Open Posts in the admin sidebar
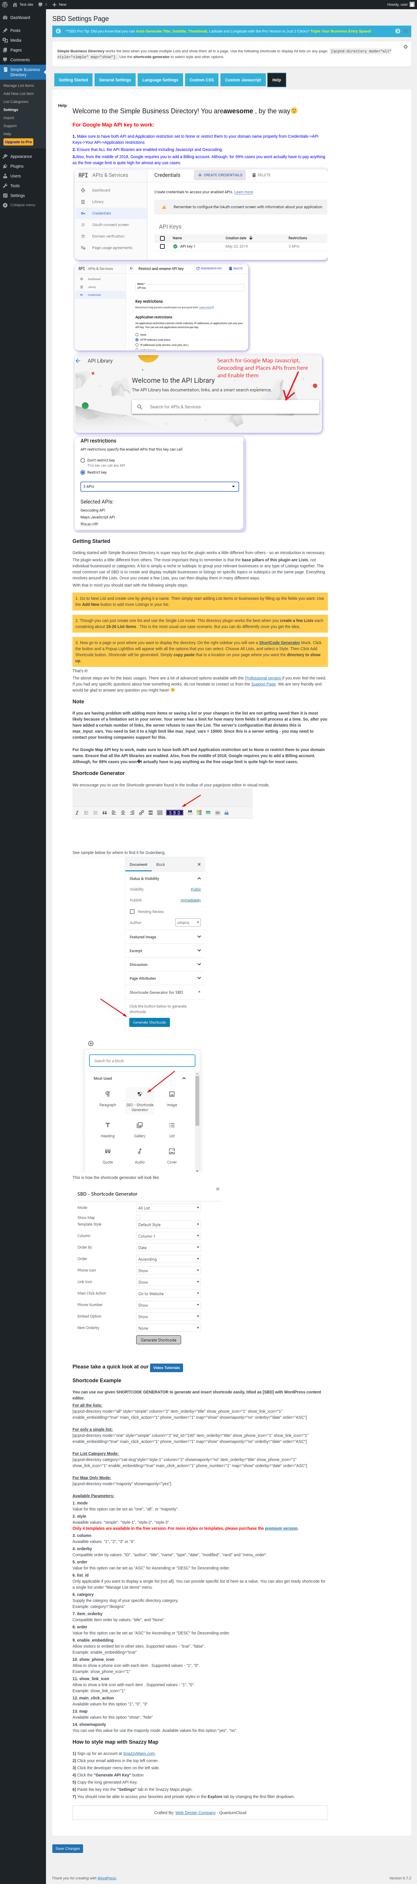417x1884 pixels. (x=15, y=31)
